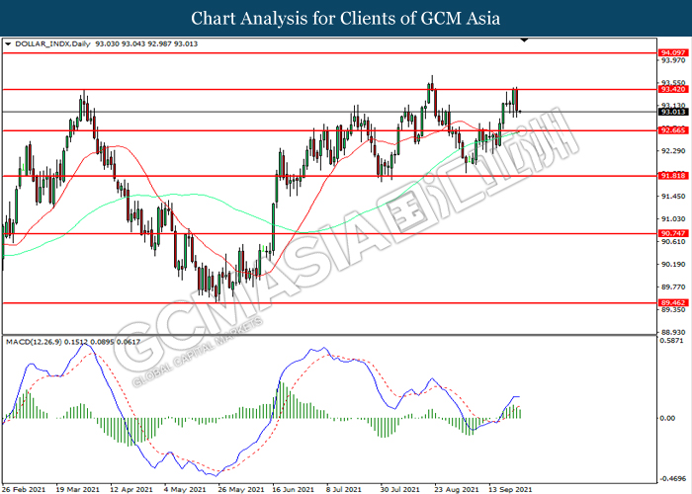Viewport: 692px width, 494px height.
Task: Click the 4 May 2021 date label
Action: [x=185, y=490]
